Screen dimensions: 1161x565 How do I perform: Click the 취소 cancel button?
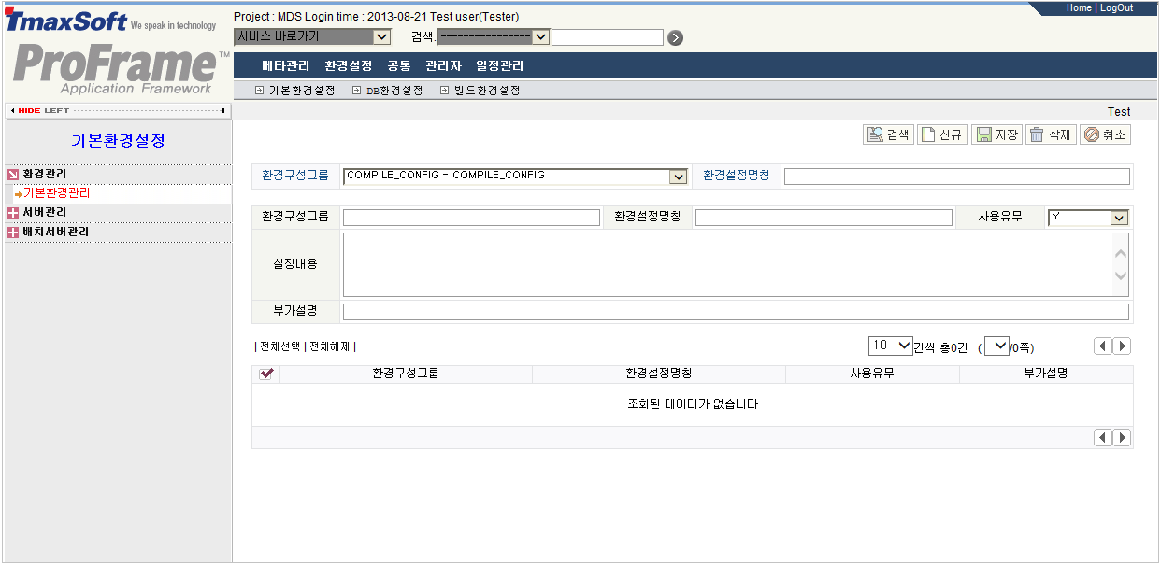[x=1104, y=134]
